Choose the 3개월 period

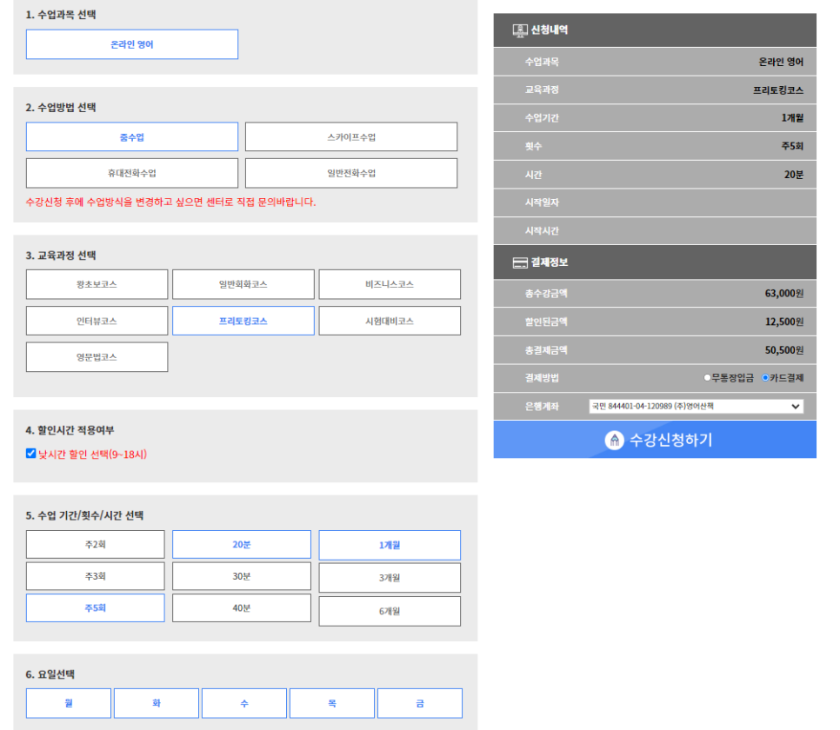pyautogui.click(x=390, y=578)
